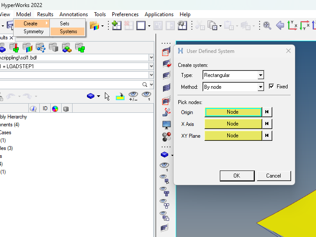The width and height of the screenshot is (316, 237).
Task: Click the blue component selector in the vertical toolbar
Action: (164, 155)
